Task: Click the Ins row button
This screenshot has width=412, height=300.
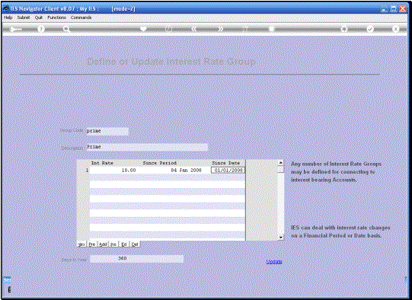Action: (x=113, y=244)
